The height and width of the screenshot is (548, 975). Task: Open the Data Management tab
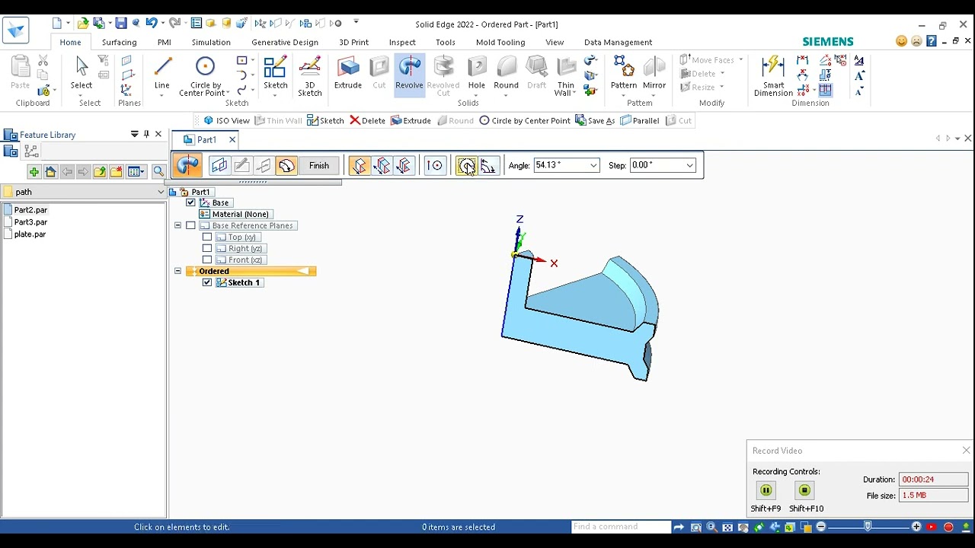click(618, 43)
